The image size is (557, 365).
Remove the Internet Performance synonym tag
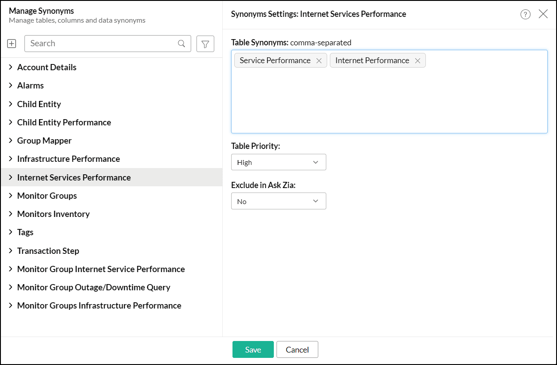[x=417, y=61]
